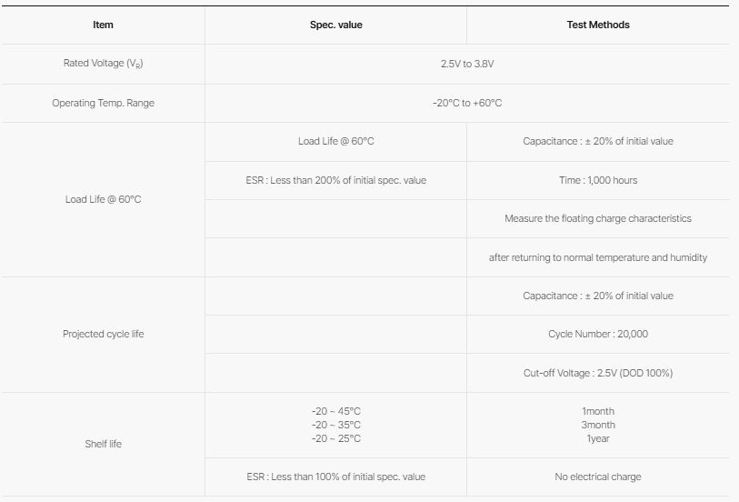Click the "-20 ~ 45°C" temperature line
Viewport: 739px width, 502px height.
point(335,411)
